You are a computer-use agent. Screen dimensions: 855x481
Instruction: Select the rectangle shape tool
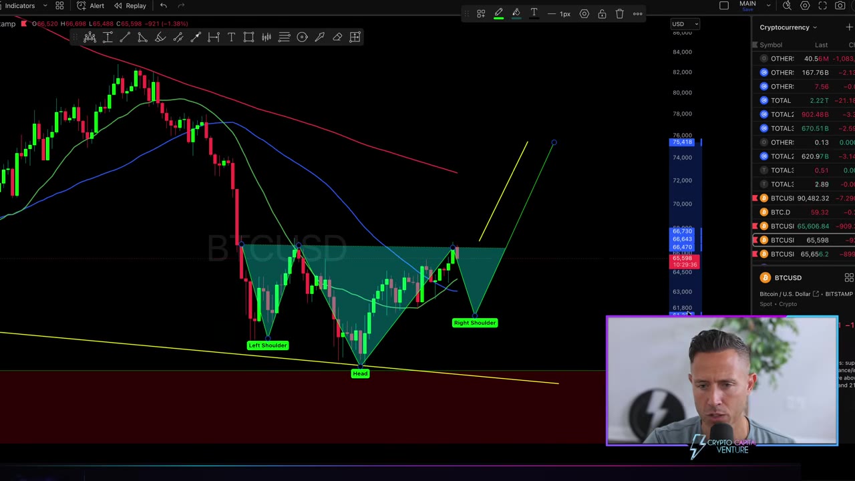point(248,37)
